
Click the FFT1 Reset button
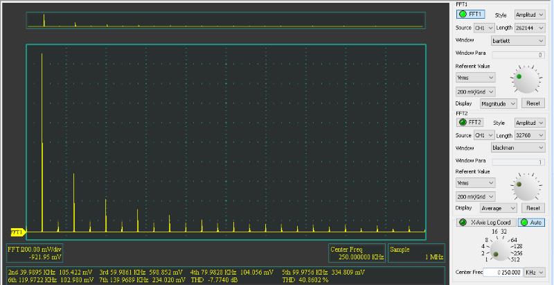point(533,103)
